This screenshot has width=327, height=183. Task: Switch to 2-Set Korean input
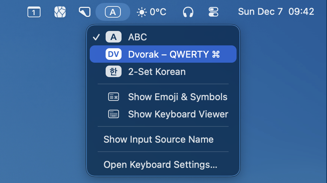(x=163, y=71)
